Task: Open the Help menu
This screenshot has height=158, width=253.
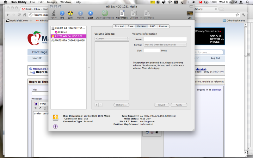Action: pos(77,2)
